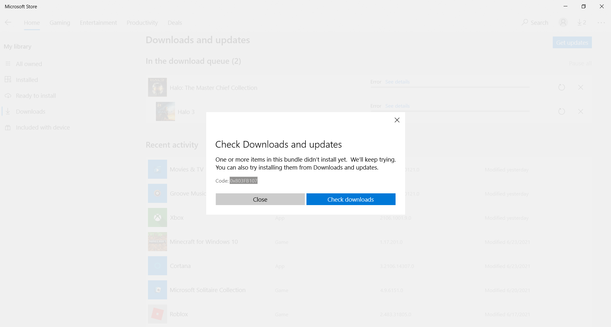
Task: Click the Check downloads button
Action: pyautogui.click(x=351, y=199)
